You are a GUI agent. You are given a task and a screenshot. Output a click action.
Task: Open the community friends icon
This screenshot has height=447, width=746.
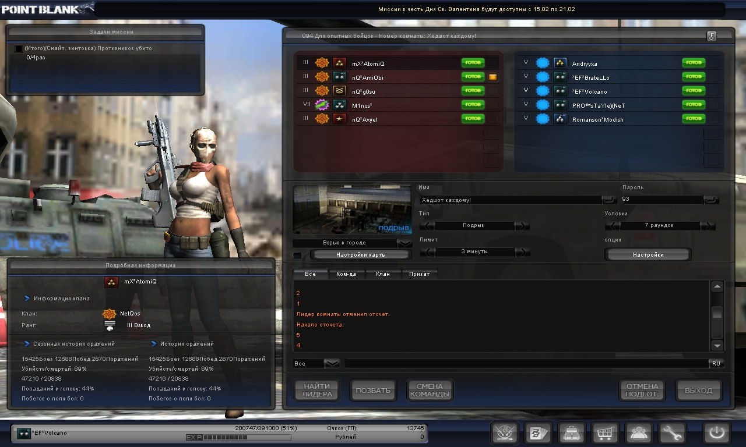639,433
